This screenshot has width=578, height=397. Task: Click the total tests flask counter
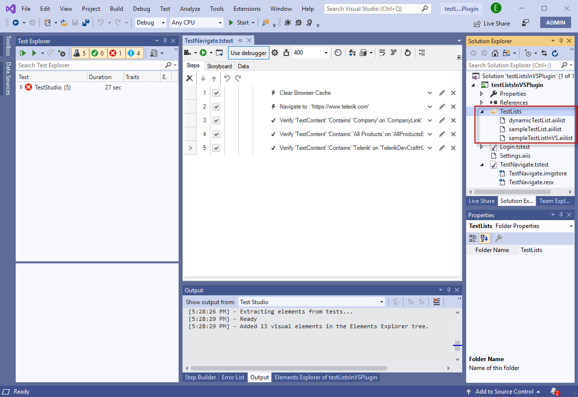[x=79, y=53]
